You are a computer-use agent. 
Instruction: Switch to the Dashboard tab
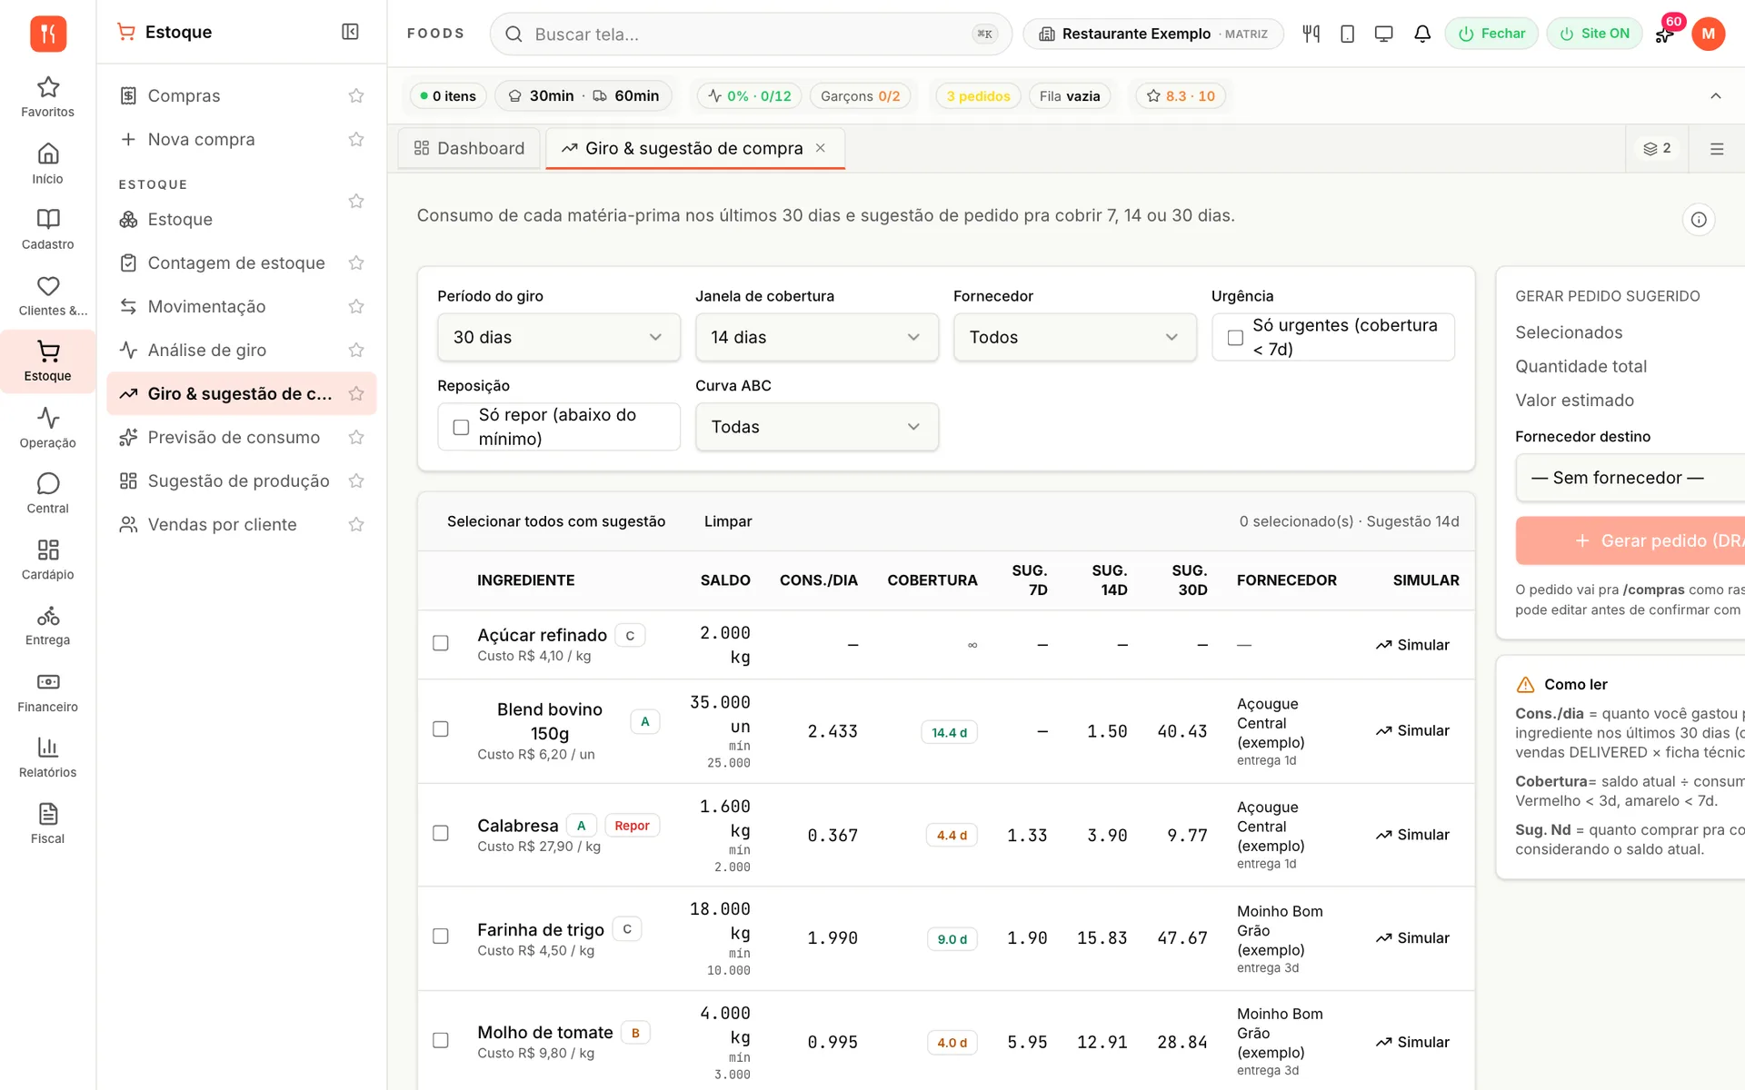[x=469, y=148]
